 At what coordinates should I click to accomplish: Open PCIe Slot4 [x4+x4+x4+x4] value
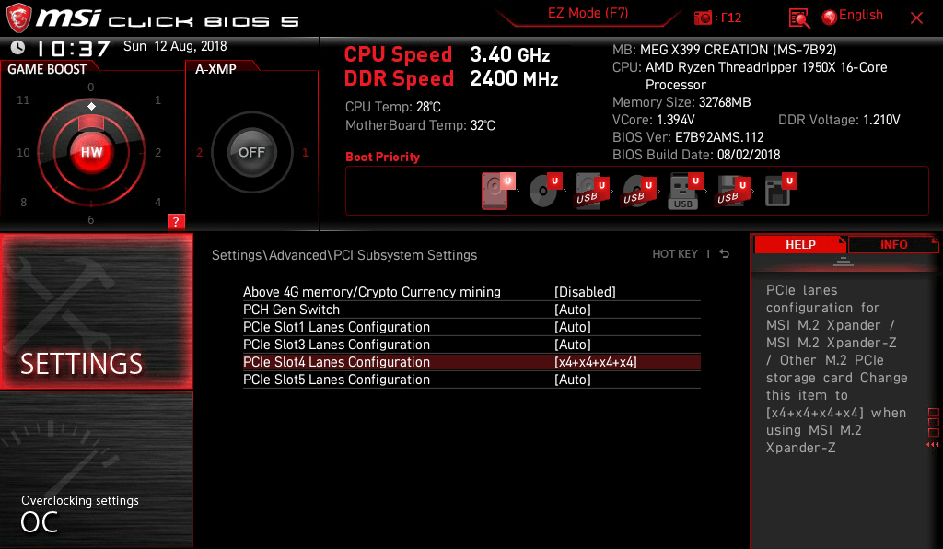pyautogui.click(x=596, y=362)
